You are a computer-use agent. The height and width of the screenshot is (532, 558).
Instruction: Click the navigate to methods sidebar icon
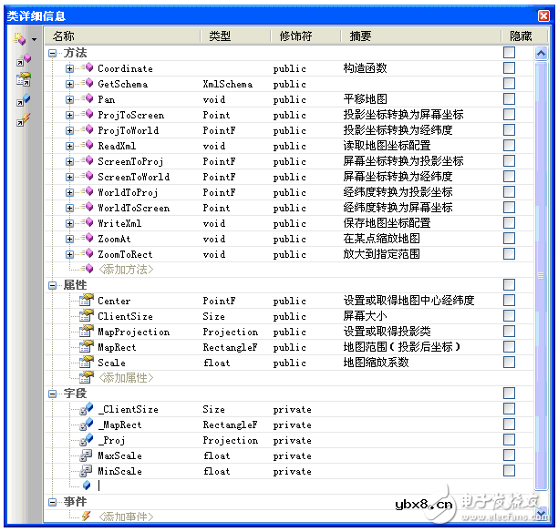23,60
